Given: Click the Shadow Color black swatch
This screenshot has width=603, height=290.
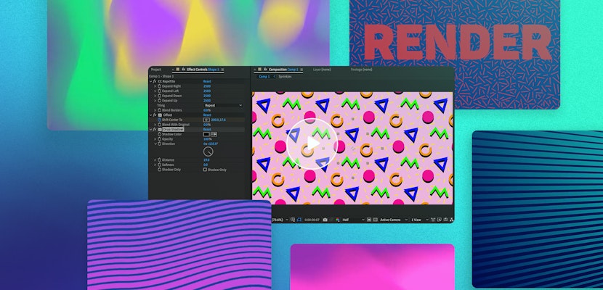Looking at the screenshot, I should pyautogui.click(x=206, y=134).
